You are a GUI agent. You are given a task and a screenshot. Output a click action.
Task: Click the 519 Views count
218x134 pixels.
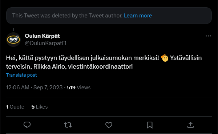pos(79,88)
